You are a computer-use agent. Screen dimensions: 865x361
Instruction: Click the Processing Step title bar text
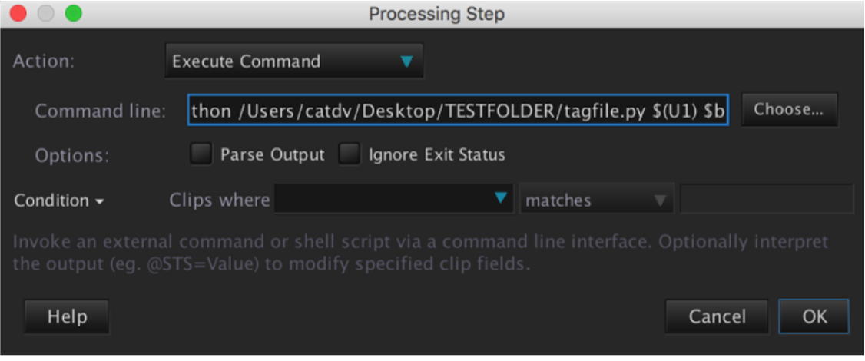tap(436, 14)
